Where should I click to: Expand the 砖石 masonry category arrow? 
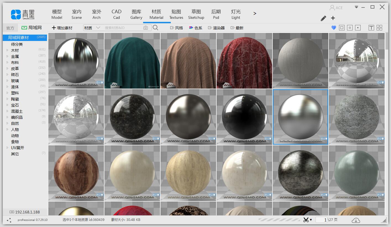[7, 75]
